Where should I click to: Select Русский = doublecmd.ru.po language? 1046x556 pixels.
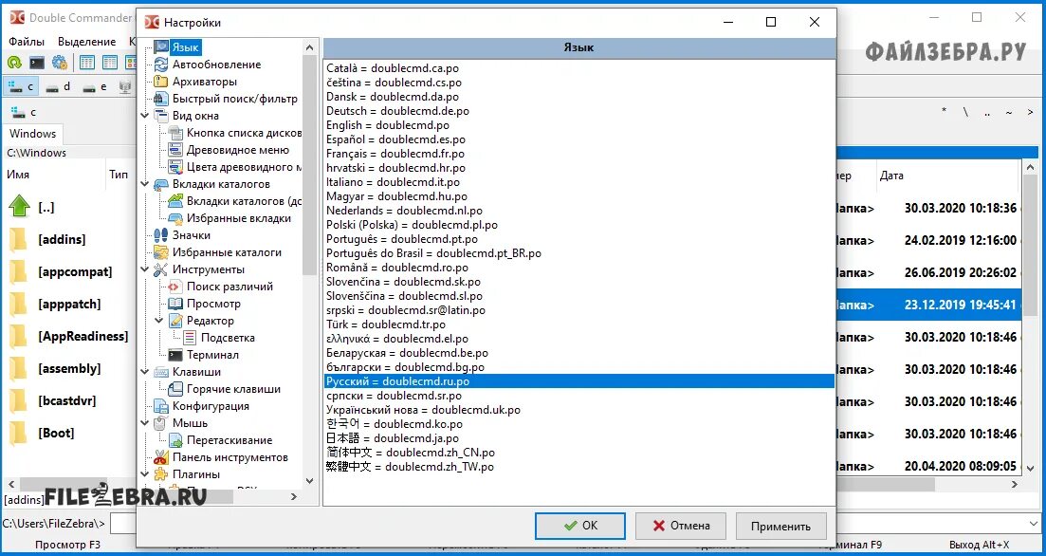[578, 381]
